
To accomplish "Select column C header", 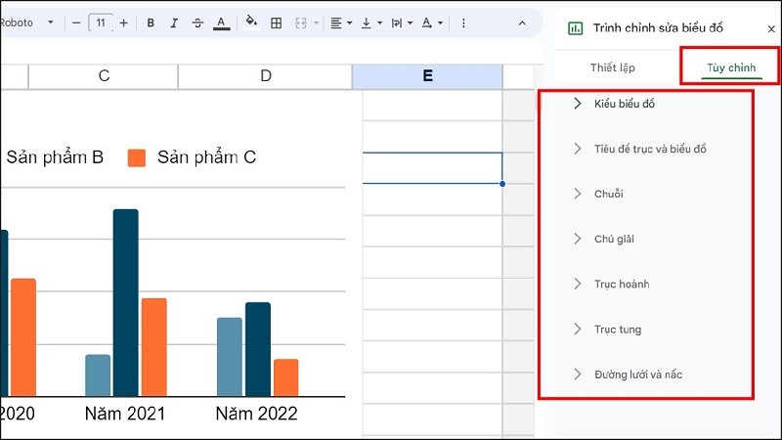I will tap(104, 76).
